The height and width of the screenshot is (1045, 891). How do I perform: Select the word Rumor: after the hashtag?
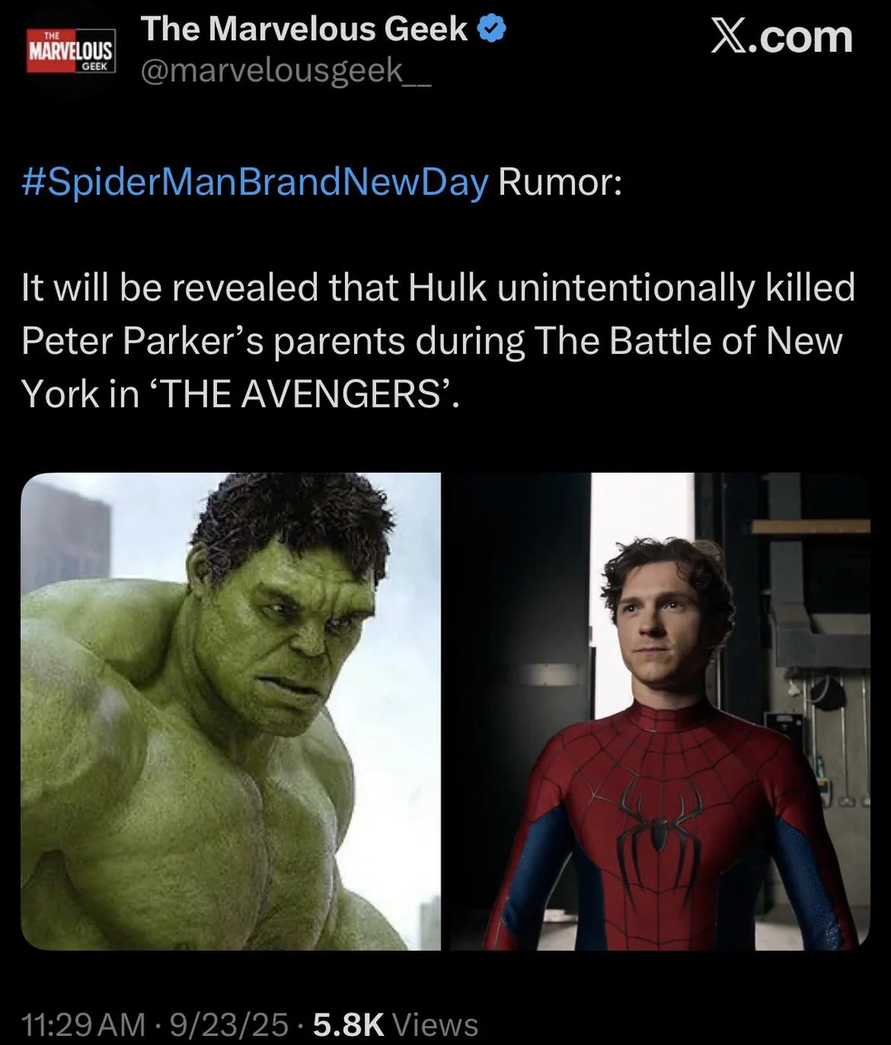point(560,181)
